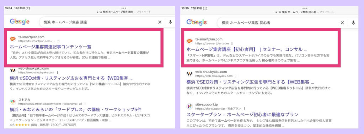The height and width of the screenshot is (134, 364).
Task: Click the snippet starting 【横浜会場】1日で簡単ホームページ作成
Action: click(x=80, y=118)
